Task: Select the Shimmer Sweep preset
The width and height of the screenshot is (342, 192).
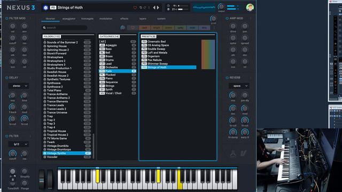Action: coord(169,64)
